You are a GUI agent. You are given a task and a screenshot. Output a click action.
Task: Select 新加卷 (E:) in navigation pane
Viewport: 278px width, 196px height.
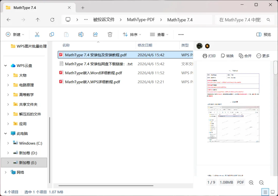coord(24,163)
